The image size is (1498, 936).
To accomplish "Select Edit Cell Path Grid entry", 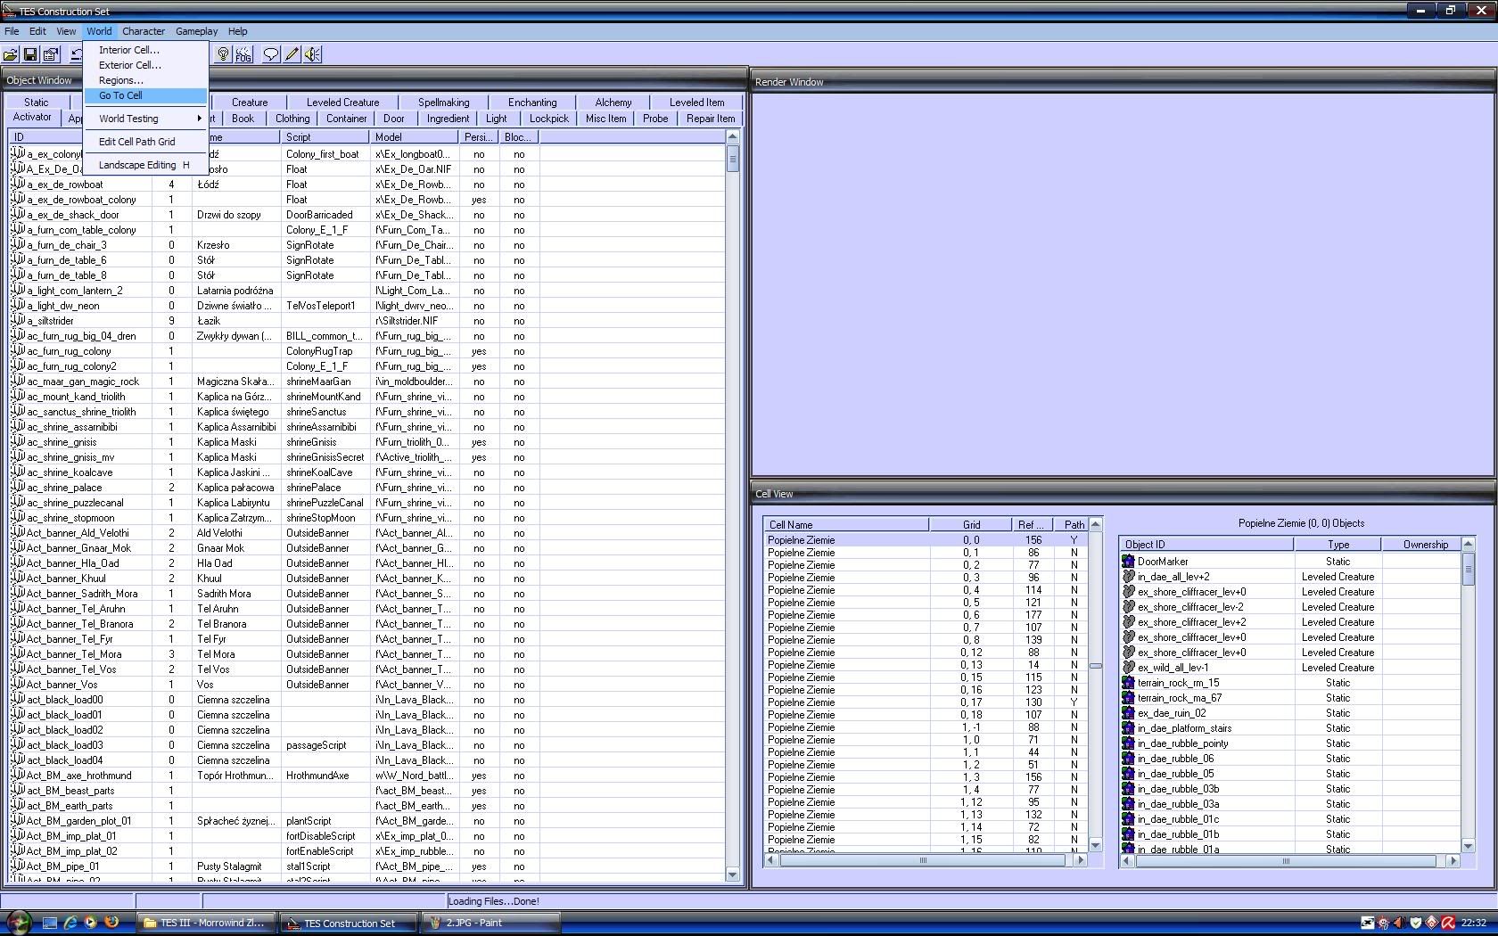I will pos(145,142).
